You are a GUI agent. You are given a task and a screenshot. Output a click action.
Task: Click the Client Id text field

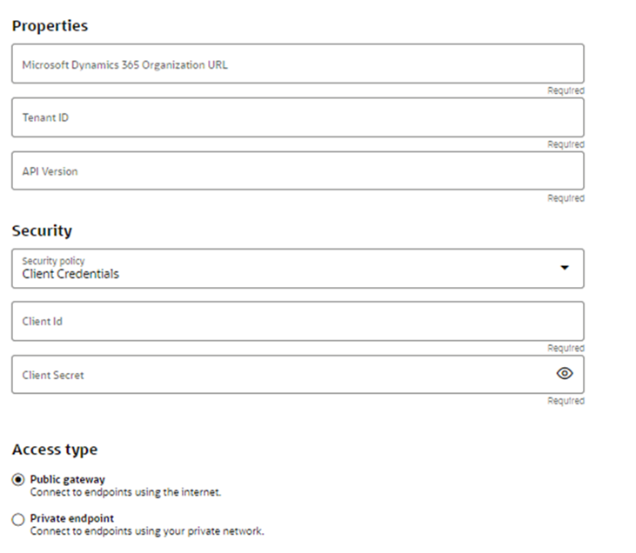(298, 322)
